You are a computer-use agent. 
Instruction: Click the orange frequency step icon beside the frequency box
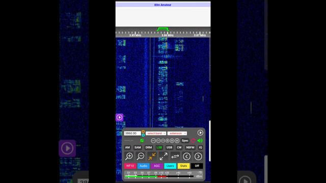click(x=143, y=132)
